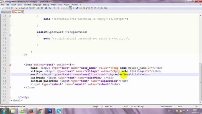Open the Search menu
202x114 pixels.
coord(13,5)
